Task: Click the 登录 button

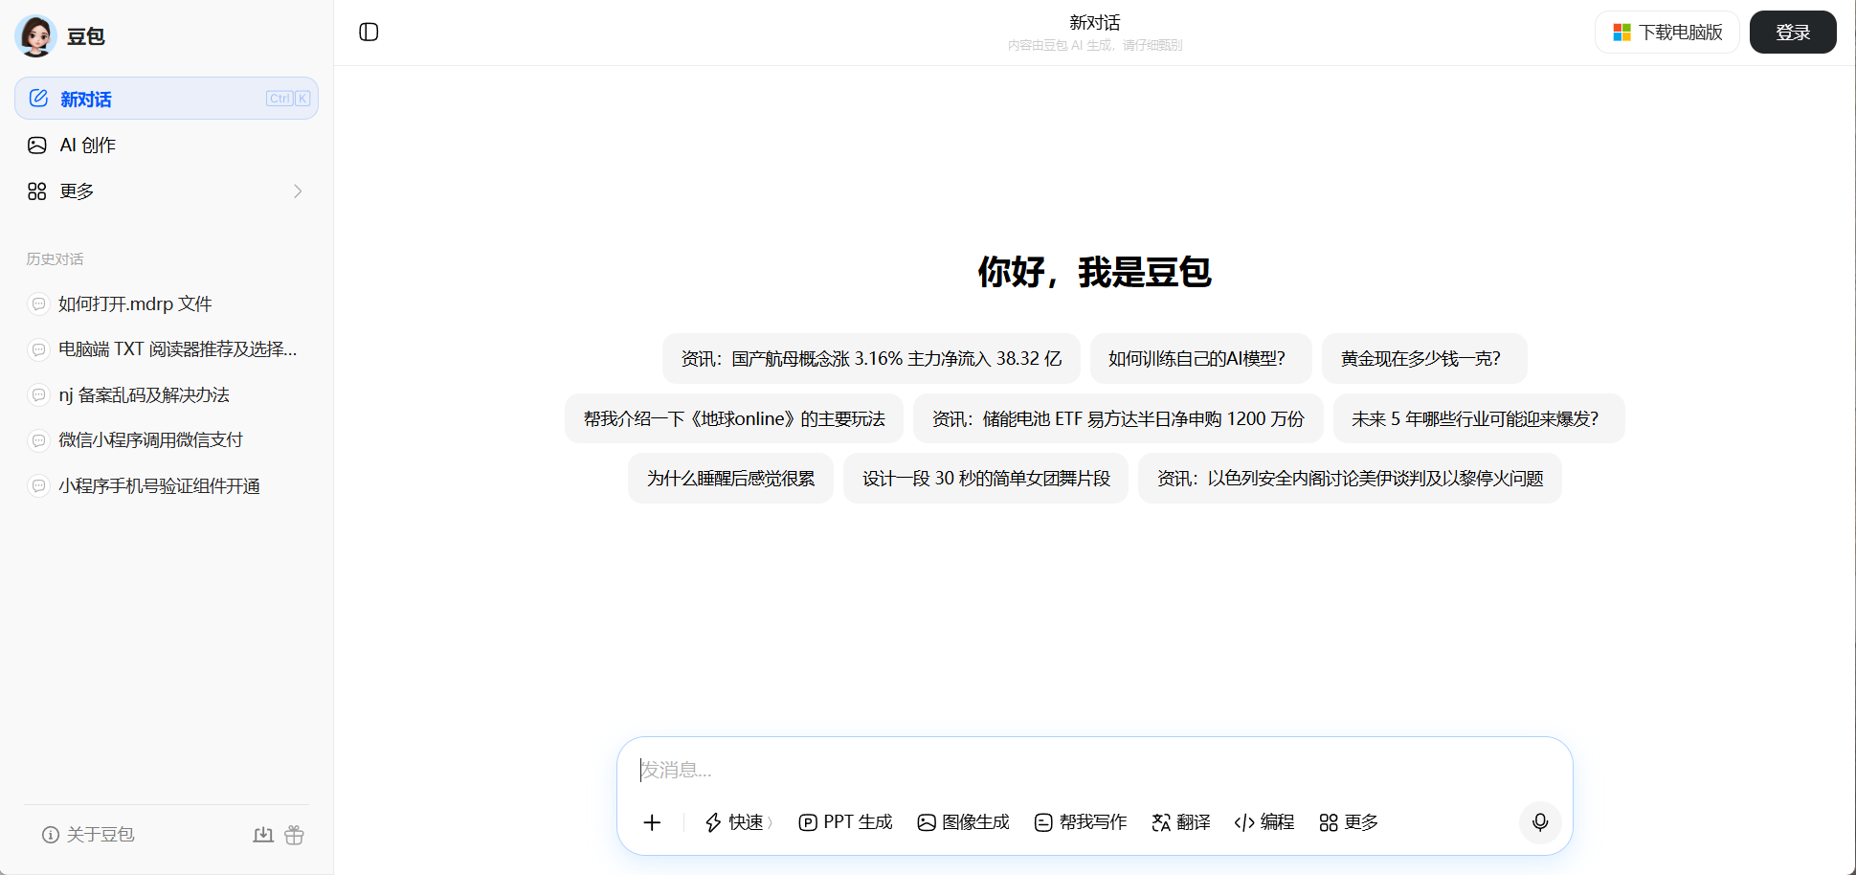Action: click(1792, 33)
